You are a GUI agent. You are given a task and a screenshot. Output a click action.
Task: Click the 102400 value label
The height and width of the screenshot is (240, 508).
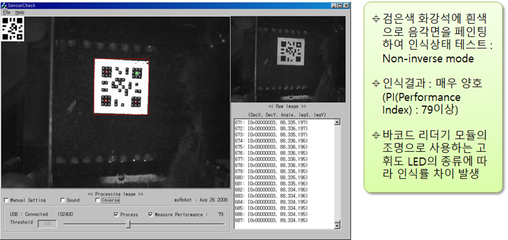[65, 214]
